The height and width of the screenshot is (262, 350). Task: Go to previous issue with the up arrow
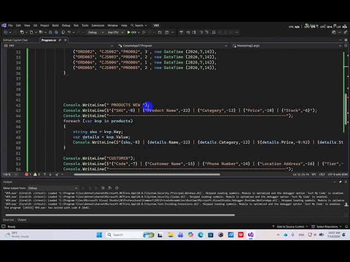click(x=45, y=175)
